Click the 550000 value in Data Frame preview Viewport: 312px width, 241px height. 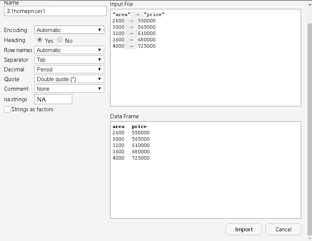141,132
